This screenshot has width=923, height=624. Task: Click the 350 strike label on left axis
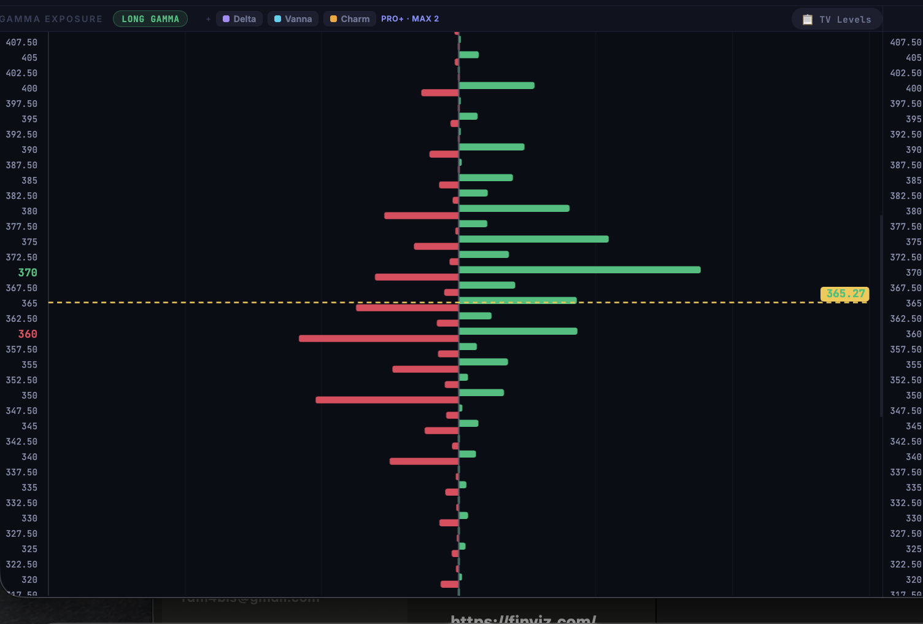[x=29, y=396]
